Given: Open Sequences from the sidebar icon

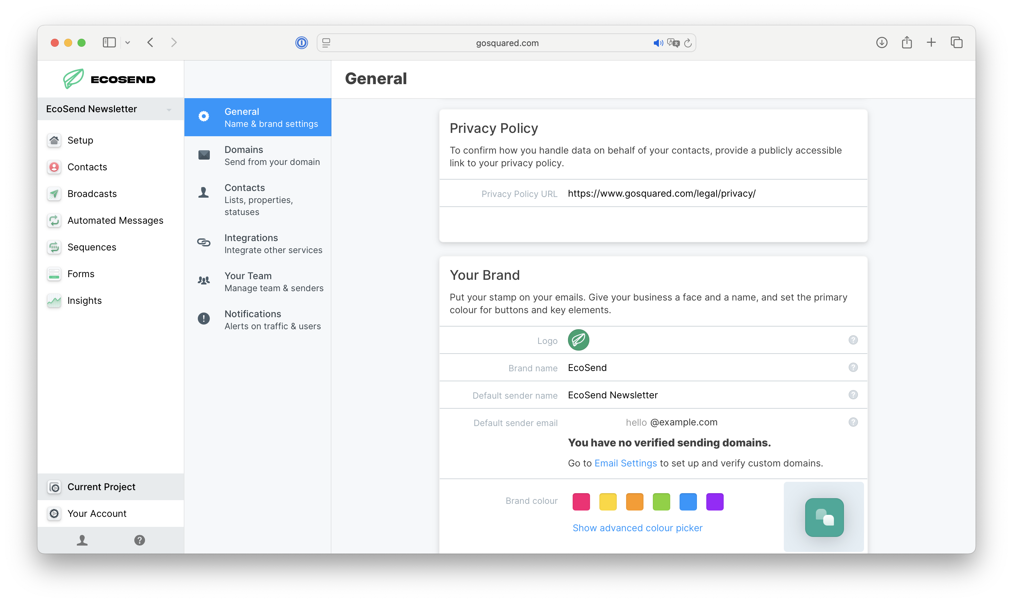Looking at the screenshot, I should pos(54,247).
